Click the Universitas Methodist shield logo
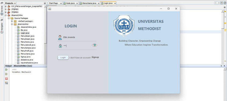The image size is (227, 101). [x=124, y=26]
